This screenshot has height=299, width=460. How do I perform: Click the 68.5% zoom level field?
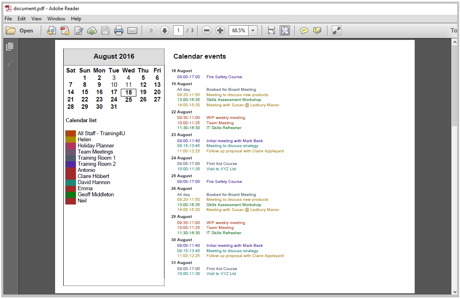tap(238, 31)
